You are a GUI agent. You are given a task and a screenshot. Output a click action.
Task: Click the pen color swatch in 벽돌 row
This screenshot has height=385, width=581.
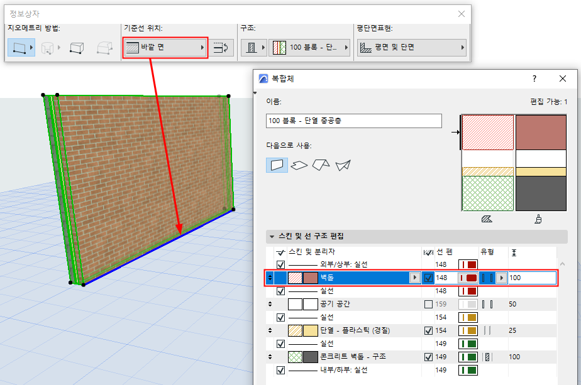tap(468, 278)
